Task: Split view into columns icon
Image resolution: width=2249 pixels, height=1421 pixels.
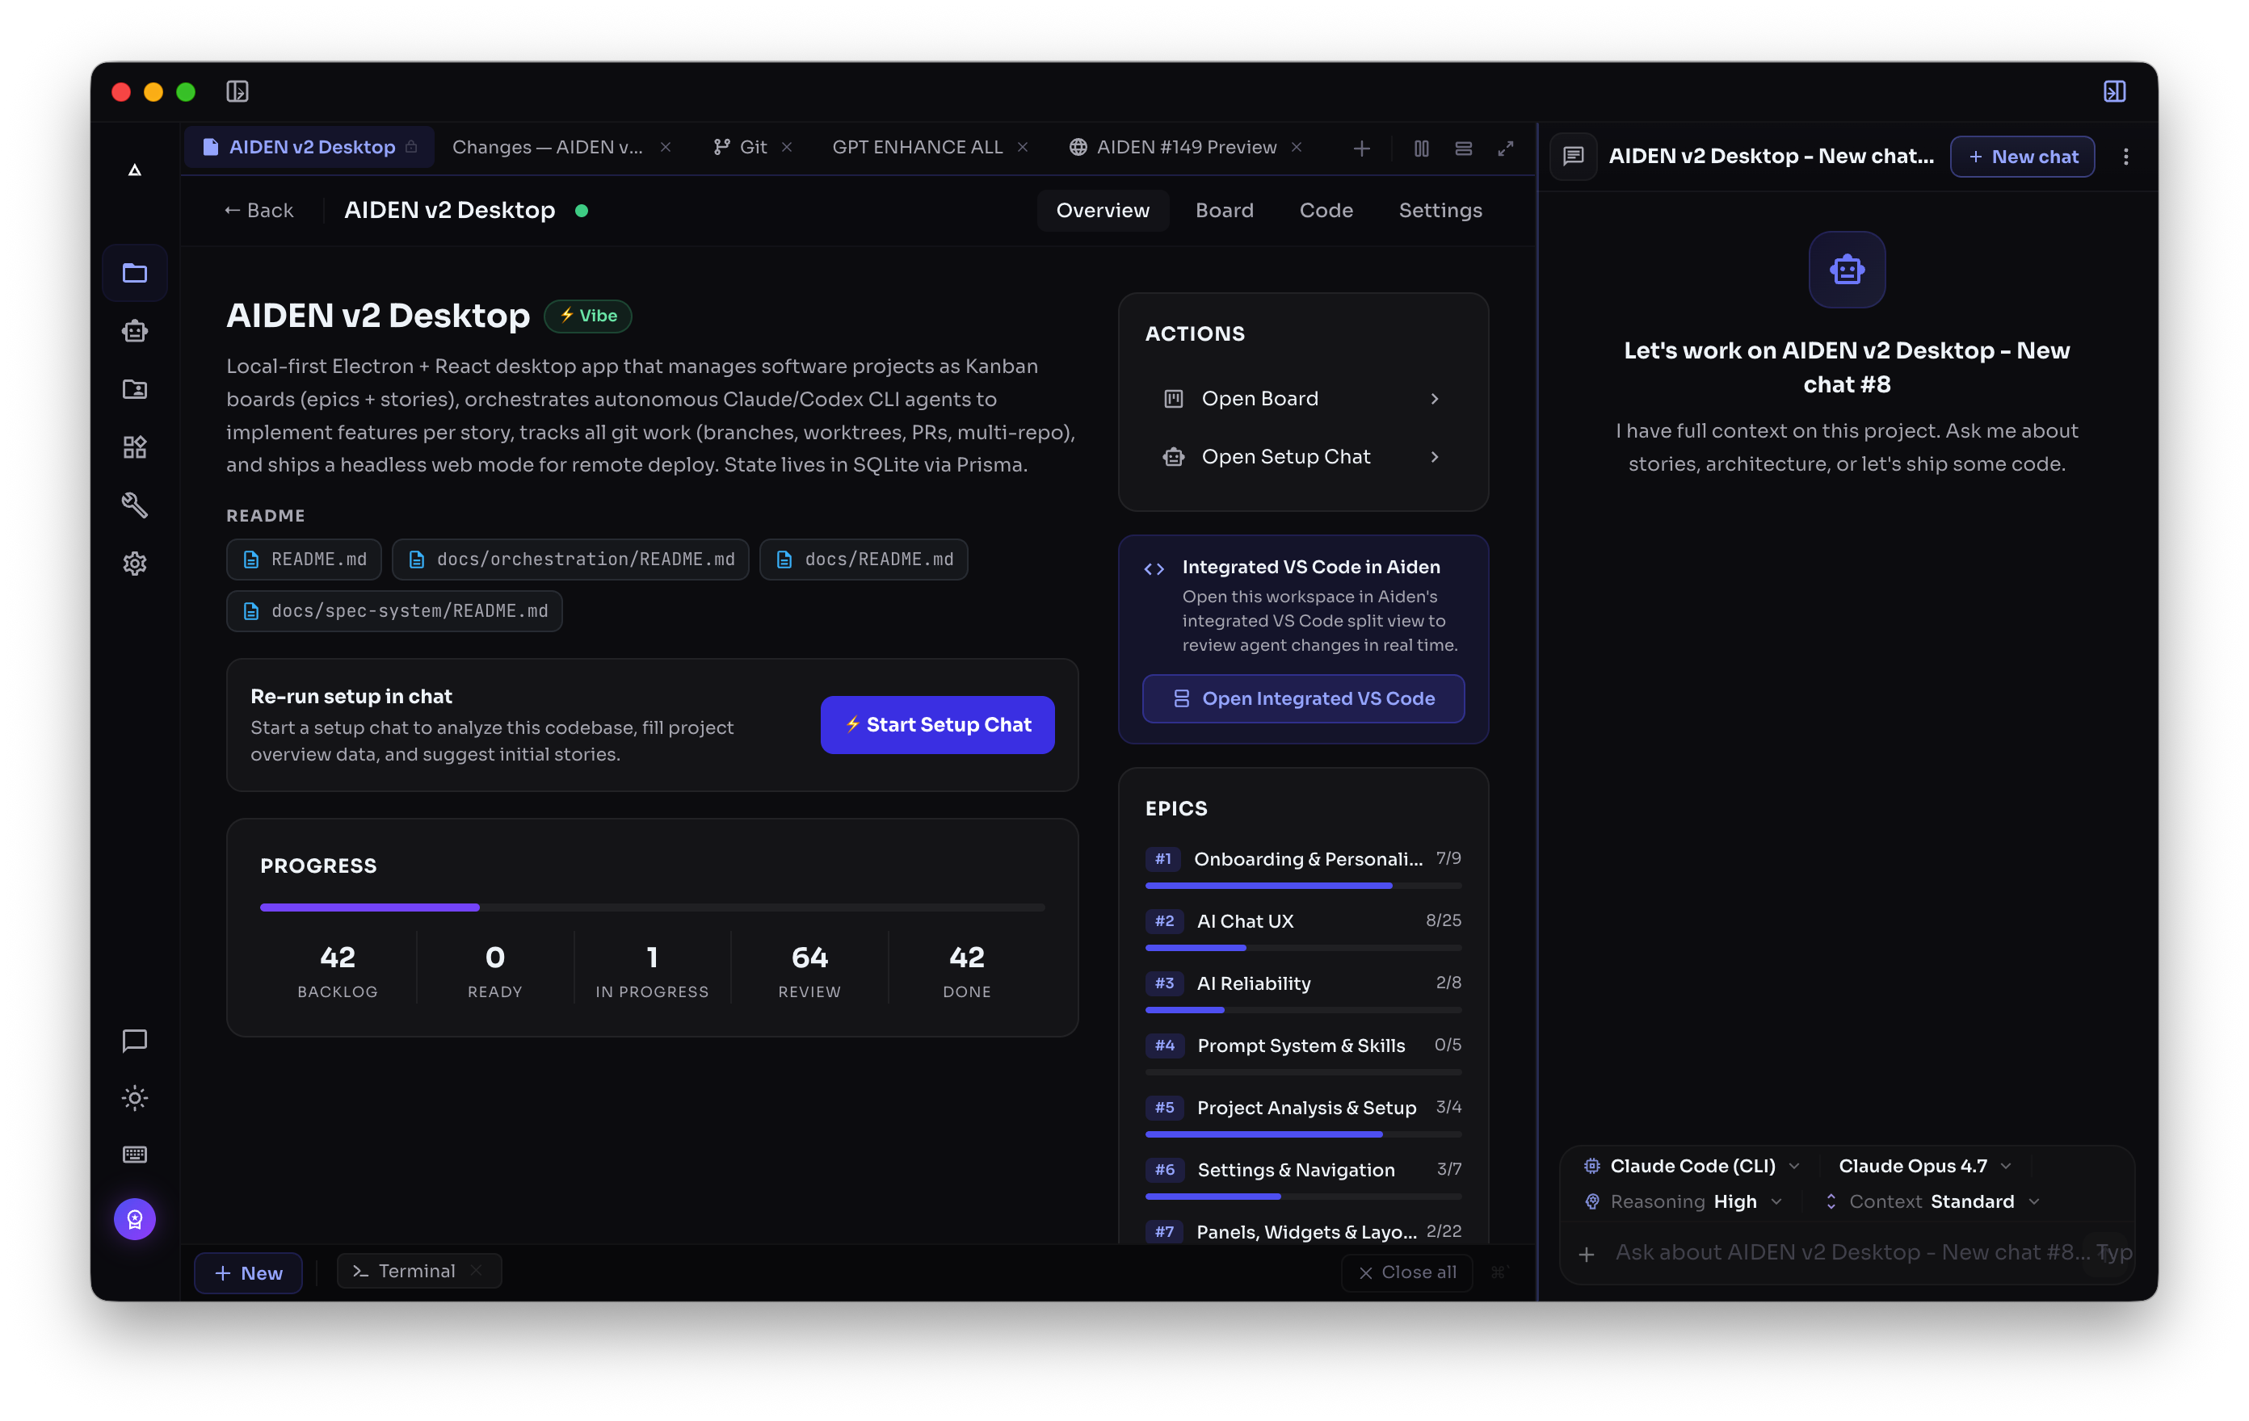Action: [x=1420, y=149]
